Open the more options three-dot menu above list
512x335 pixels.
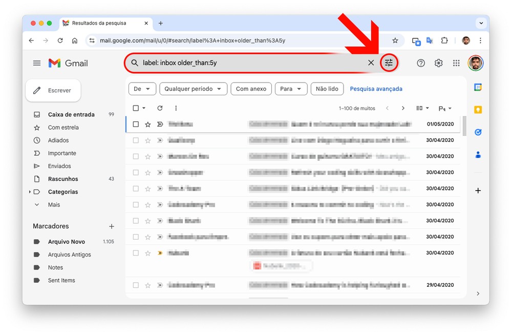click(176, 108)
